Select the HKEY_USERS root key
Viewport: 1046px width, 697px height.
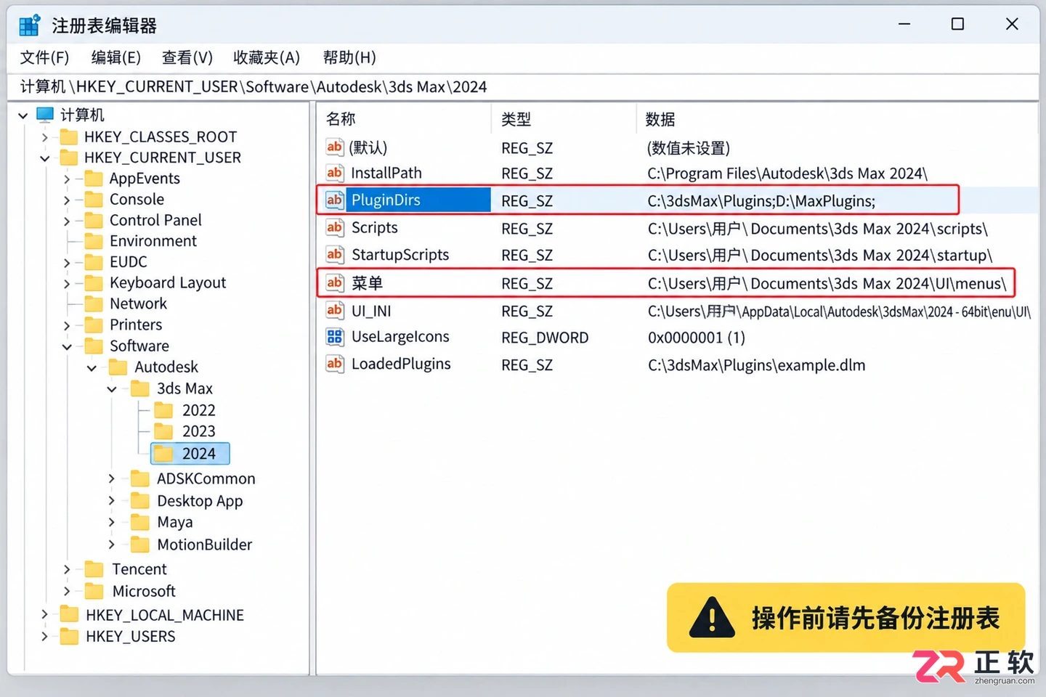click(131, 637)
